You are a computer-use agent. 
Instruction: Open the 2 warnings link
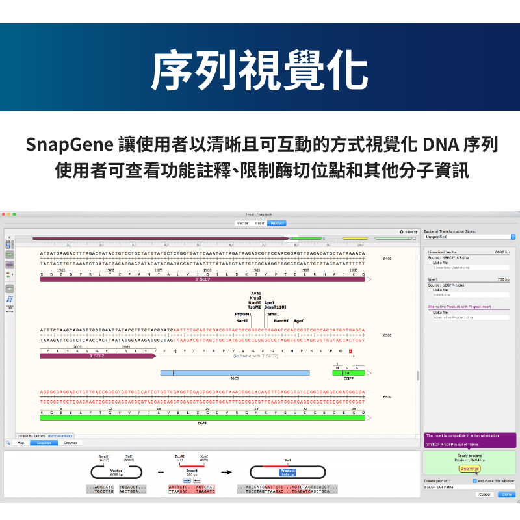[x=469, y=469]
